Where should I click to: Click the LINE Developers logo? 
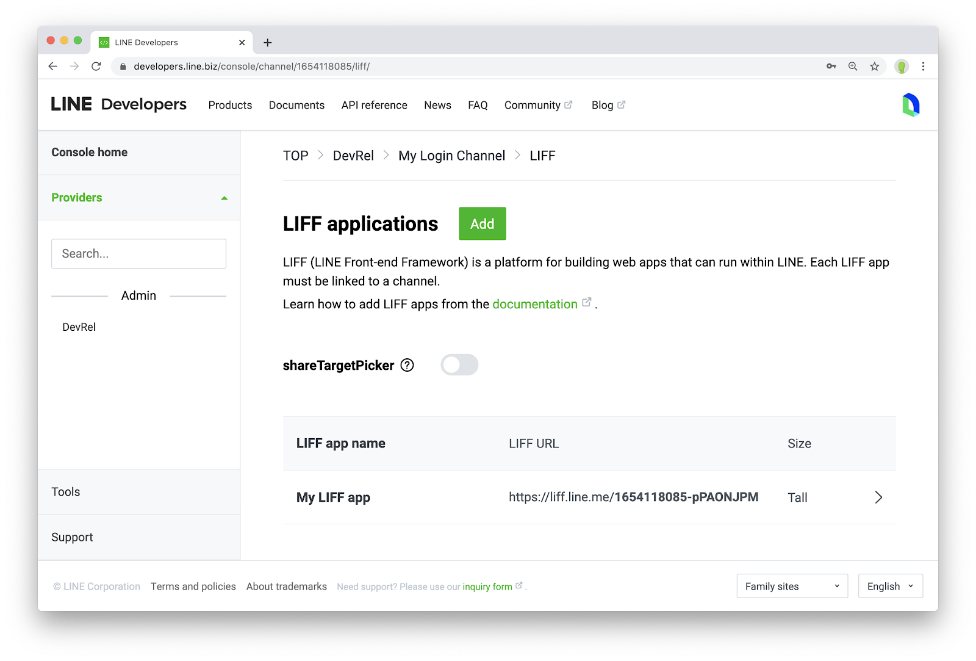point(119,104)
